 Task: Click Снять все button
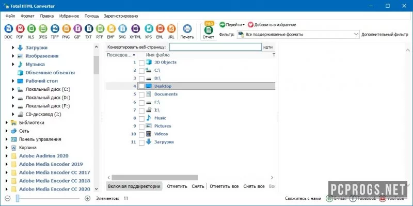pos(254,186)
